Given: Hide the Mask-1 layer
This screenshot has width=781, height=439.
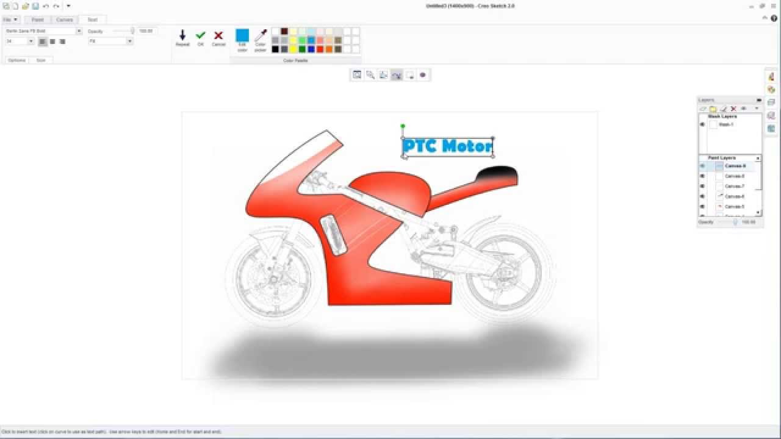Looking at the screenshot, I should pyautogui.click(x=702, y=124).
